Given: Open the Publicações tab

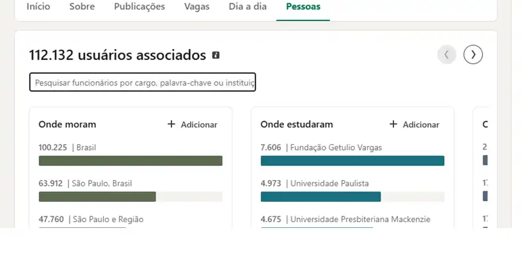Looking at the screenshot, I should tap(139, 6).
